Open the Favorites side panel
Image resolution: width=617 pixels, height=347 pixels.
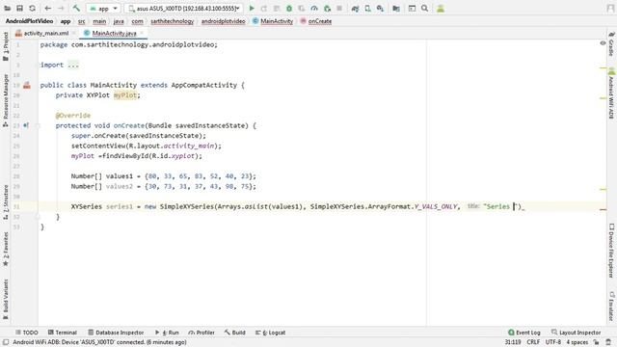[x=6, y=249]
